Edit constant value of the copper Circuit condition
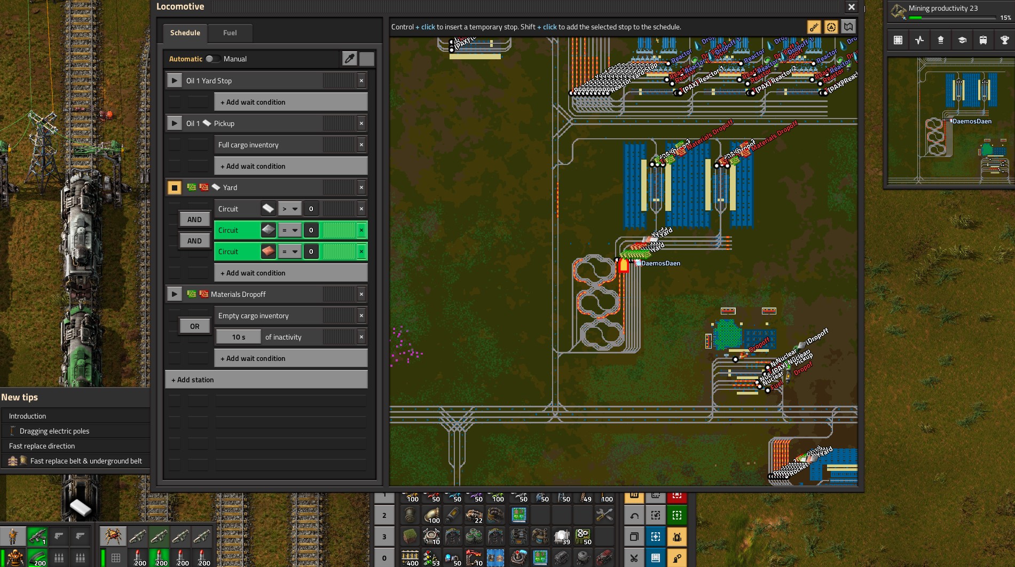 [311, 251]
